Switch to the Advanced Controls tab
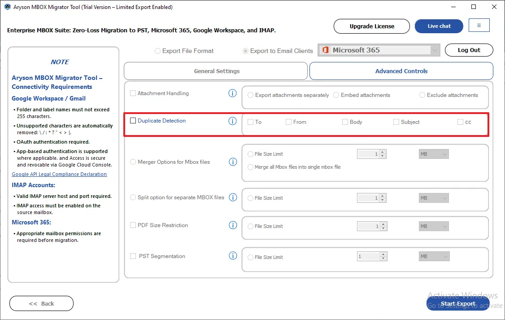 [x=401, y=71]
